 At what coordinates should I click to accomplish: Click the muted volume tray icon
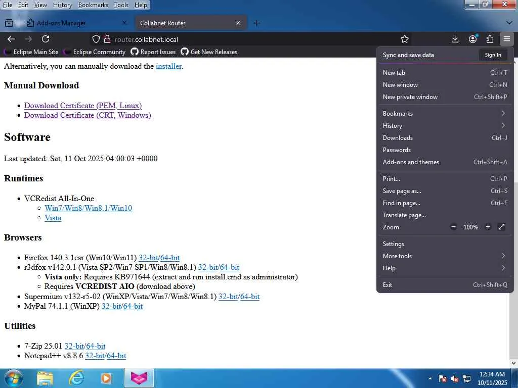click(455, 379)
